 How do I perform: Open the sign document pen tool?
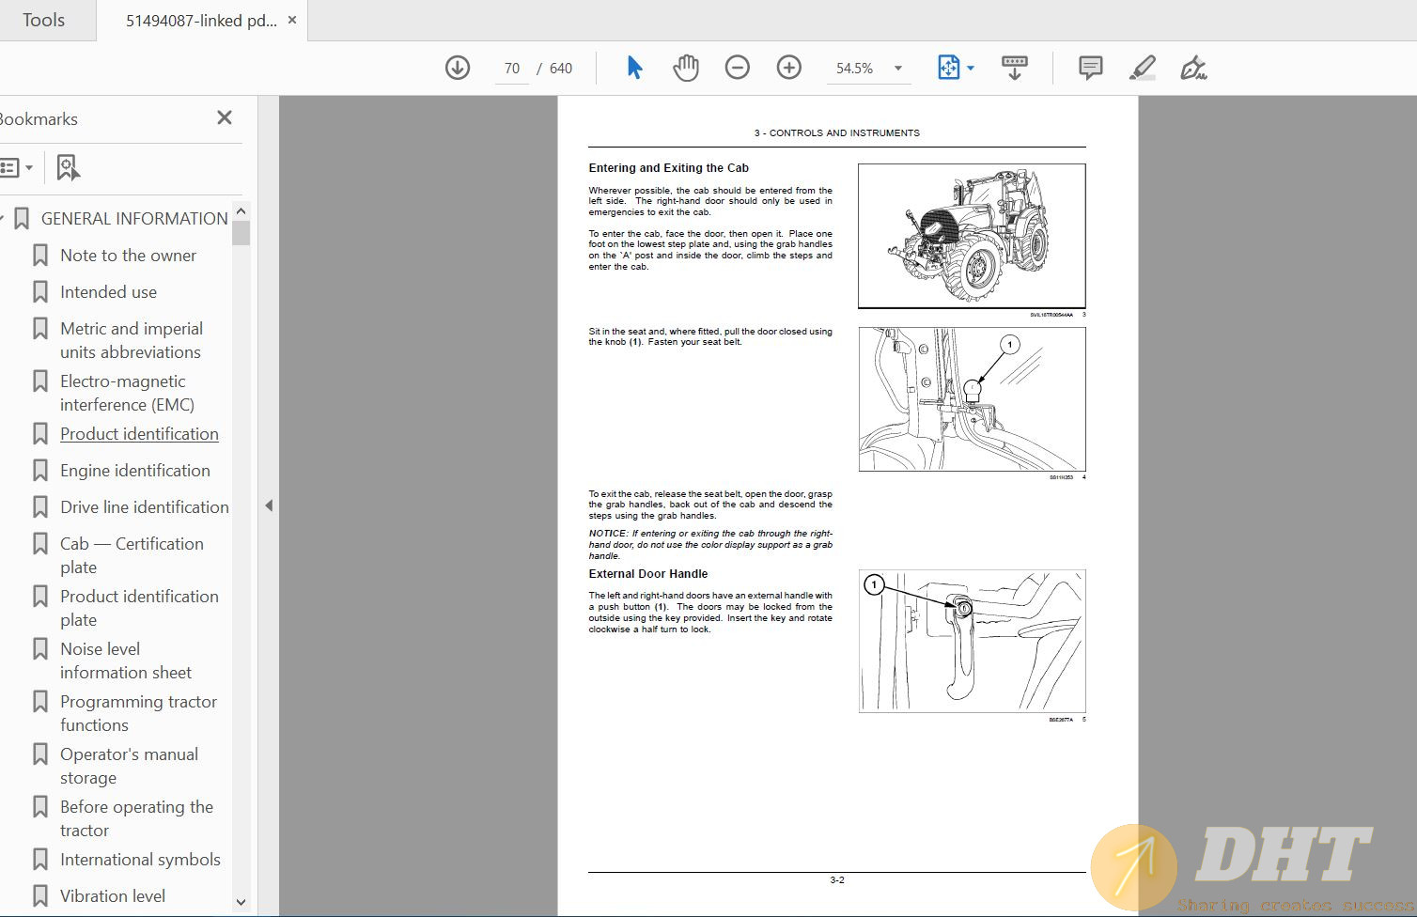tap(1193, 68)
